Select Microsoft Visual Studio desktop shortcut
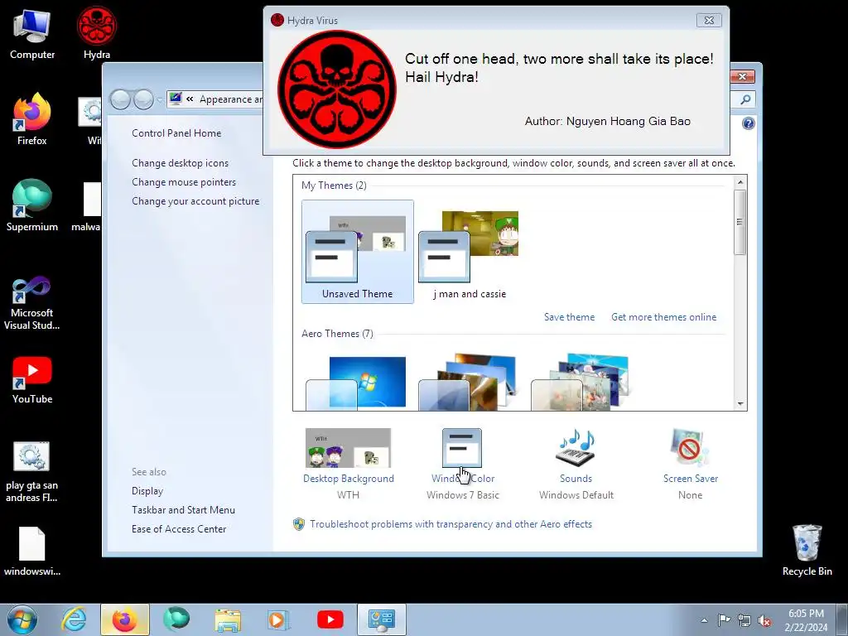Viewport: 848px width, 636px height. pos(32,303)
